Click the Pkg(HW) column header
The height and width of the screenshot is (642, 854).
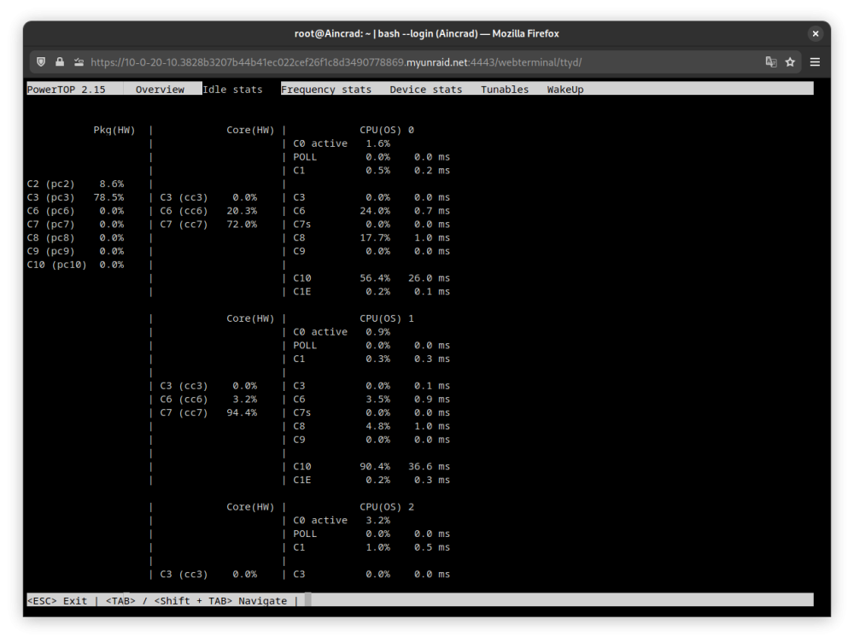[x=114, y=130]
